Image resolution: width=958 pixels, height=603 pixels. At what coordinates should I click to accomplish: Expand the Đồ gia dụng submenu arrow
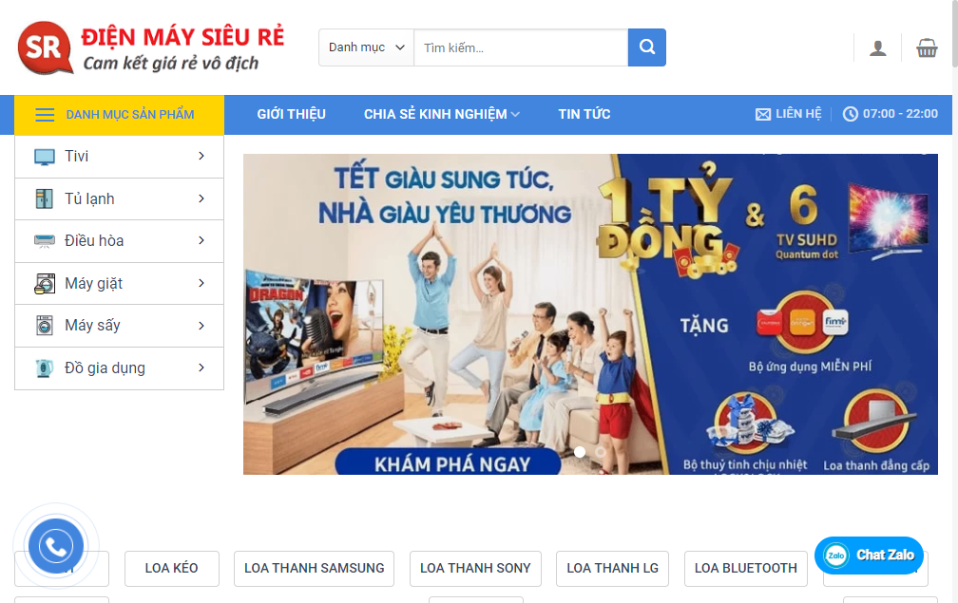[x=201, y=367]
